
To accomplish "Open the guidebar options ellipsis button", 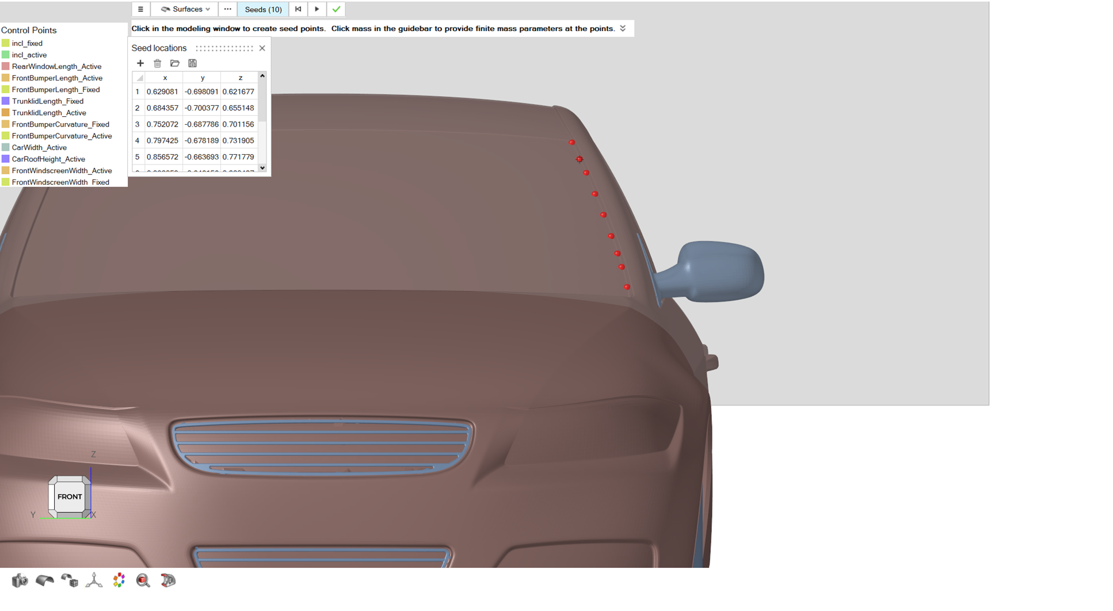I will [x=228, y=9].
